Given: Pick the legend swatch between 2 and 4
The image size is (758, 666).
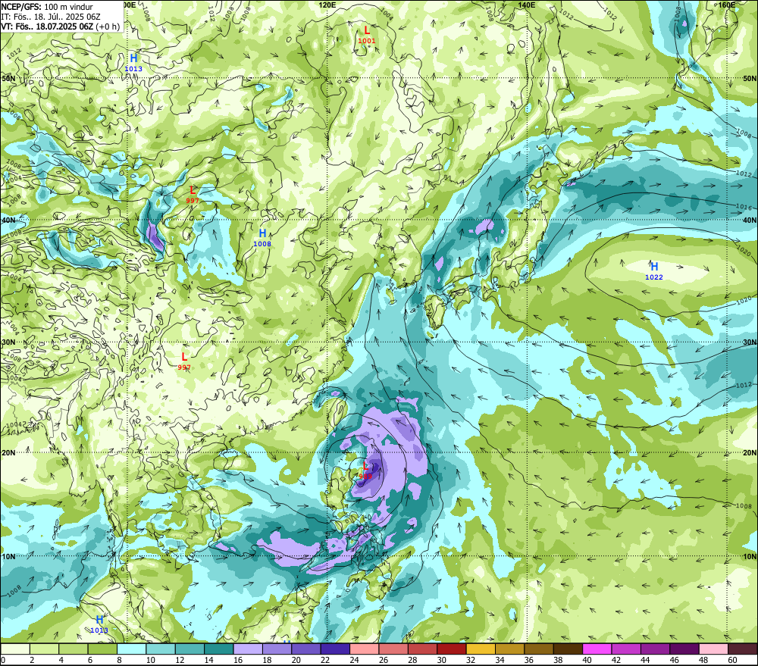Looking at the screenshot, I should [x=45, y=649].
